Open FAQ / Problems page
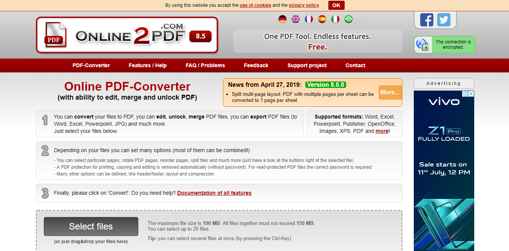This screenshot has width=509, height=251. [205, 65]
